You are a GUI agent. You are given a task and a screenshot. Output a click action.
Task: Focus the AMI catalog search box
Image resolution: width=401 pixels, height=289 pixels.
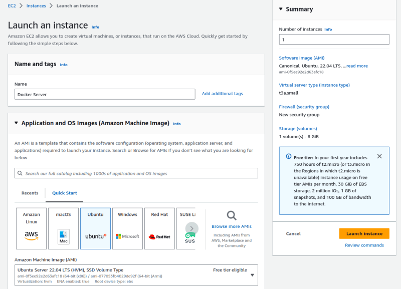[136, 173]
